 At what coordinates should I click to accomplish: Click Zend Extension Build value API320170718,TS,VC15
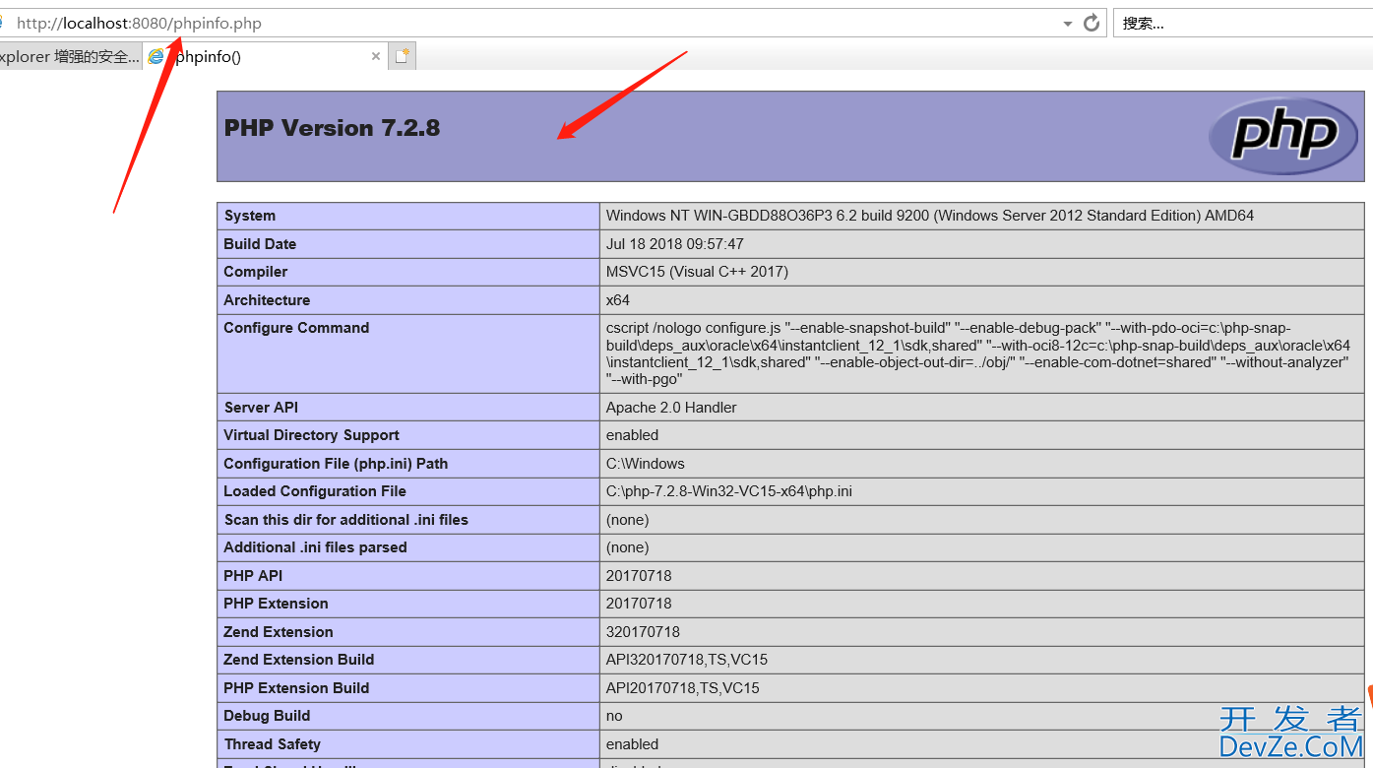click(x=687, y=660)
